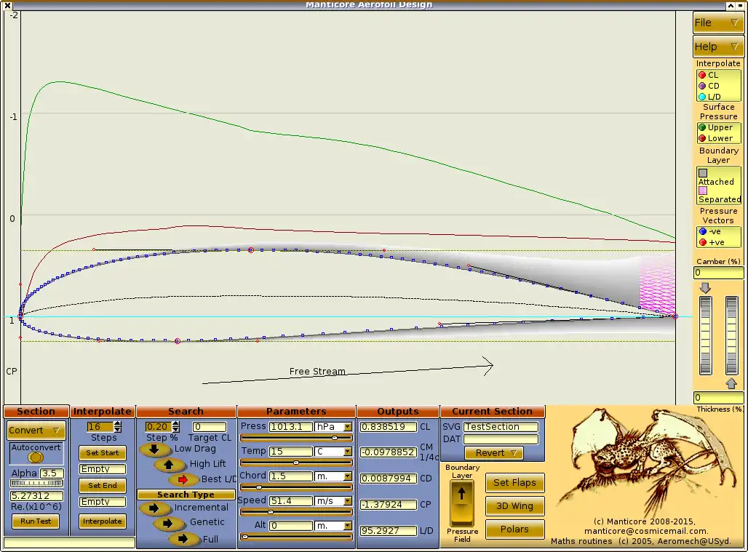The image size is (748, 552).
Task: Expand the Revert dropdown for Current Section
Action: point(493,453)
